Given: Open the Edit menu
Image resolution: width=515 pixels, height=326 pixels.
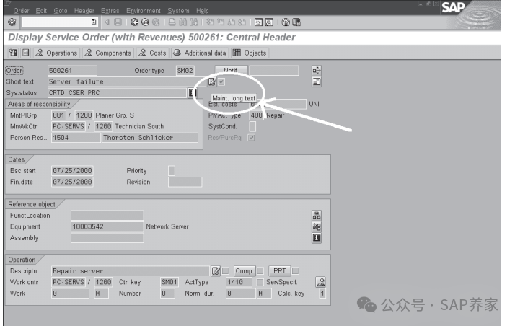Looking at the screenshot, I should tap(41, 11).
